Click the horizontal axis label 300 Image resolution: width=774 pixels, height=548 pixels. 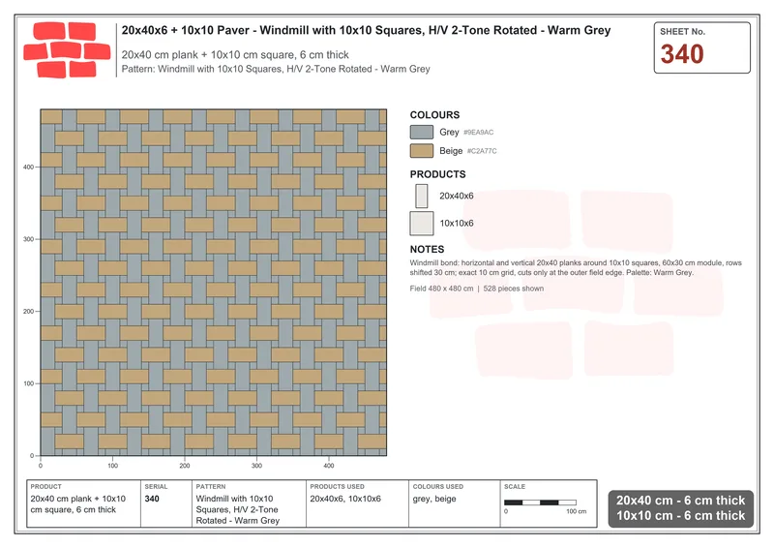[256, 466]
